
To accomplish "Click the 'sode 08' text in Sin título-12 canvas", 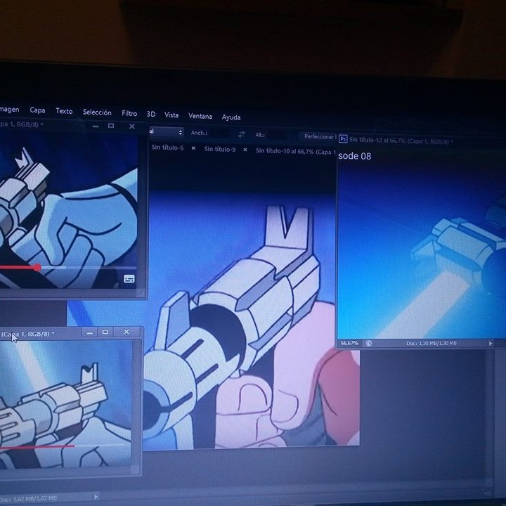I will pyautogui.click(x=354, y=156).
